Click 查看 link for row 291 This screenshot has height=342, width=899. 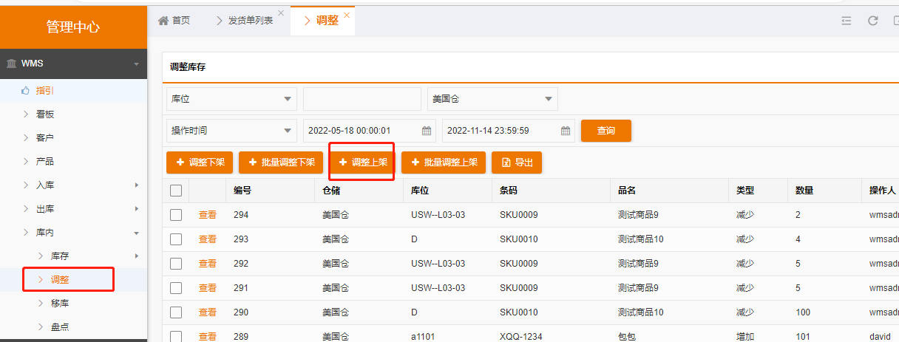[208, 288]
